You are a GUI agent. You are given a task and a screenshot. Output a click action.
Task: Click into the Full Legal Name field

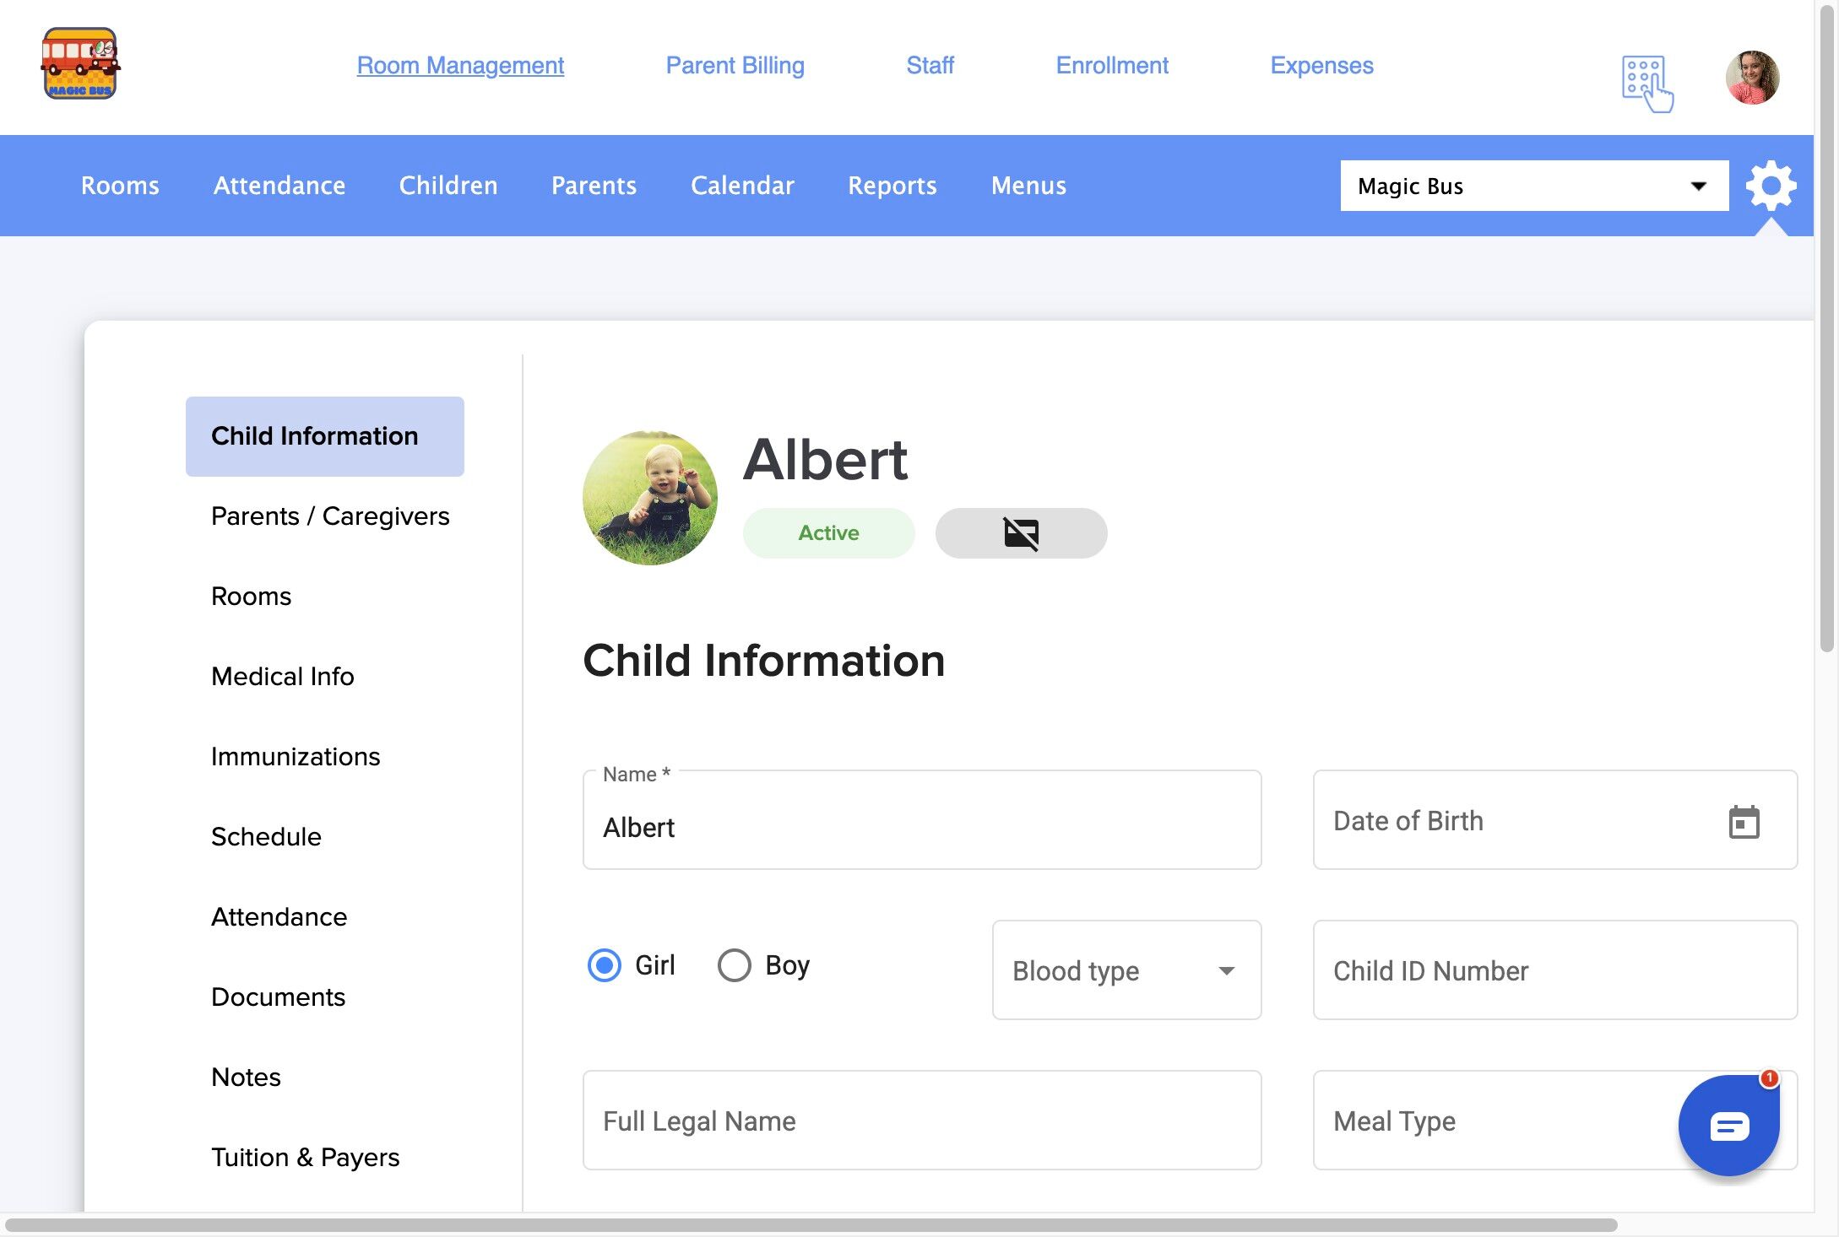(x=921, y=1121)
